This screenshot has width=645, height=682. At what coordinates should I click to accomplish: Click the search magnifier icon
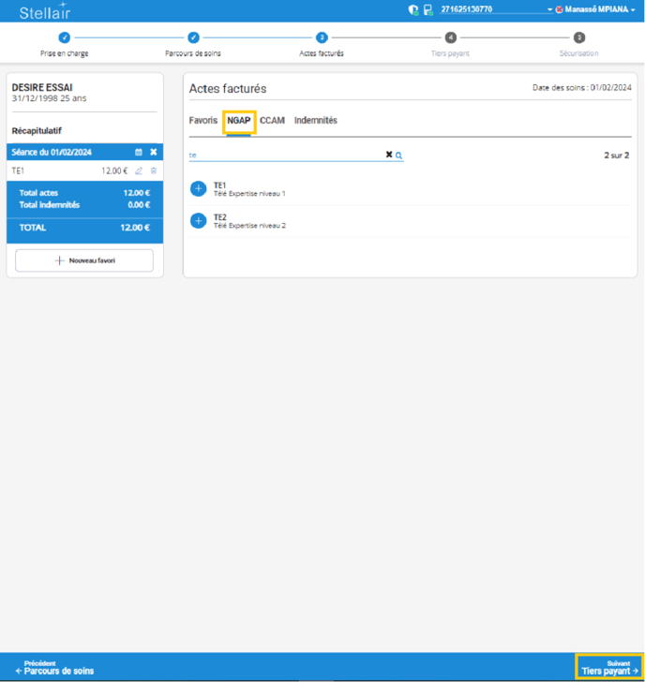pos(398,156)
